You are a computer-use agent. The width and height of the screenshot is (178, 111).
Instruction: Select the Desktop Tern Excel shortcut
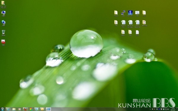click(x=123, y=24)
